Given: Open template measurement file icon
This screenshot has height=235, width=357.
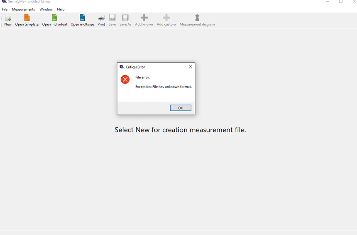Looking at the screenshot, I should (x=27, y=18).
